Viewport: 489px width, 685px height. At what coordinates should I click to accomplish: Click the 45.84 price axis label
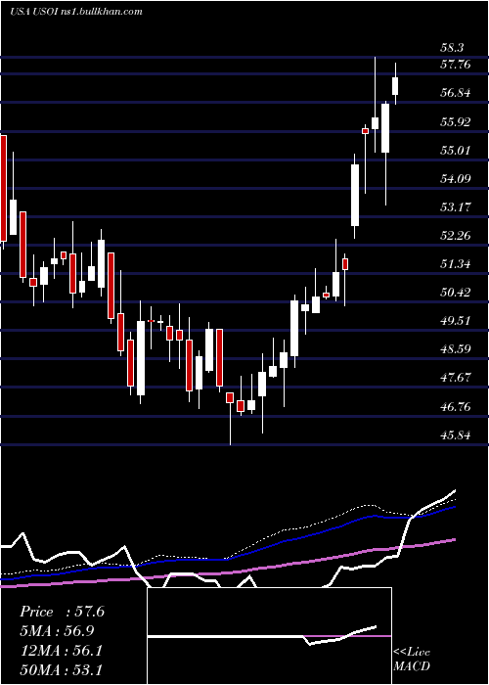pyautogui.click(x=457, y=435)
